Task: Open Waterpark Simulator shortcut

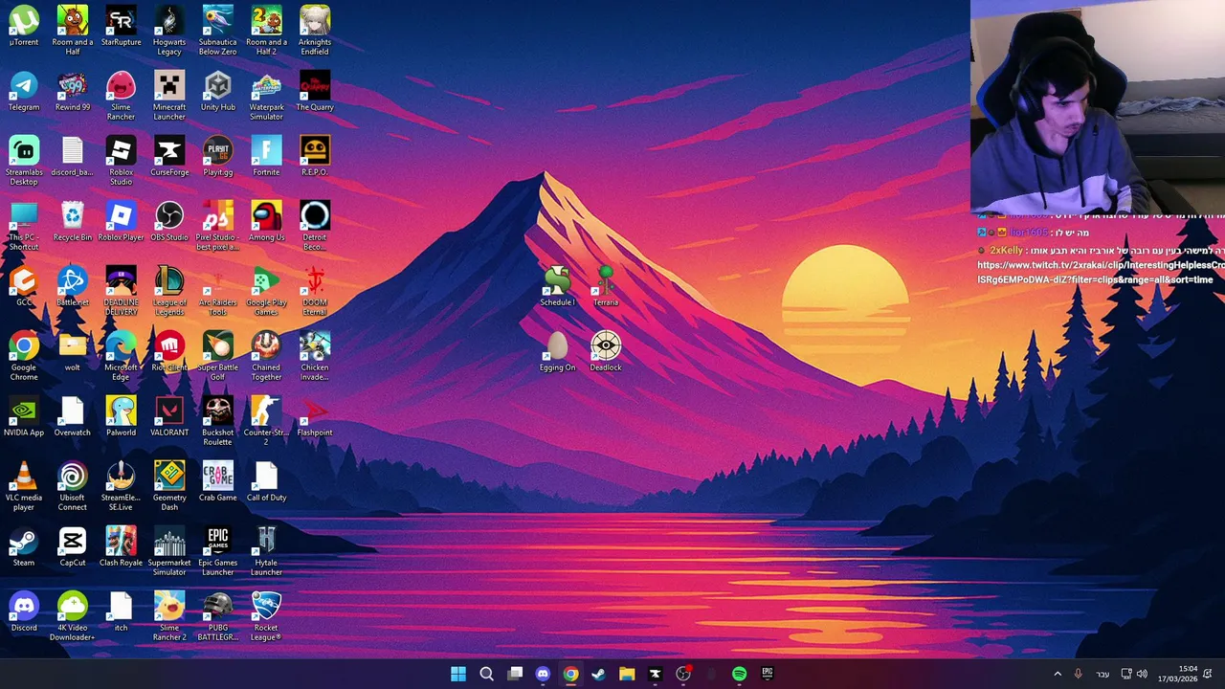Action: [266, 96]
